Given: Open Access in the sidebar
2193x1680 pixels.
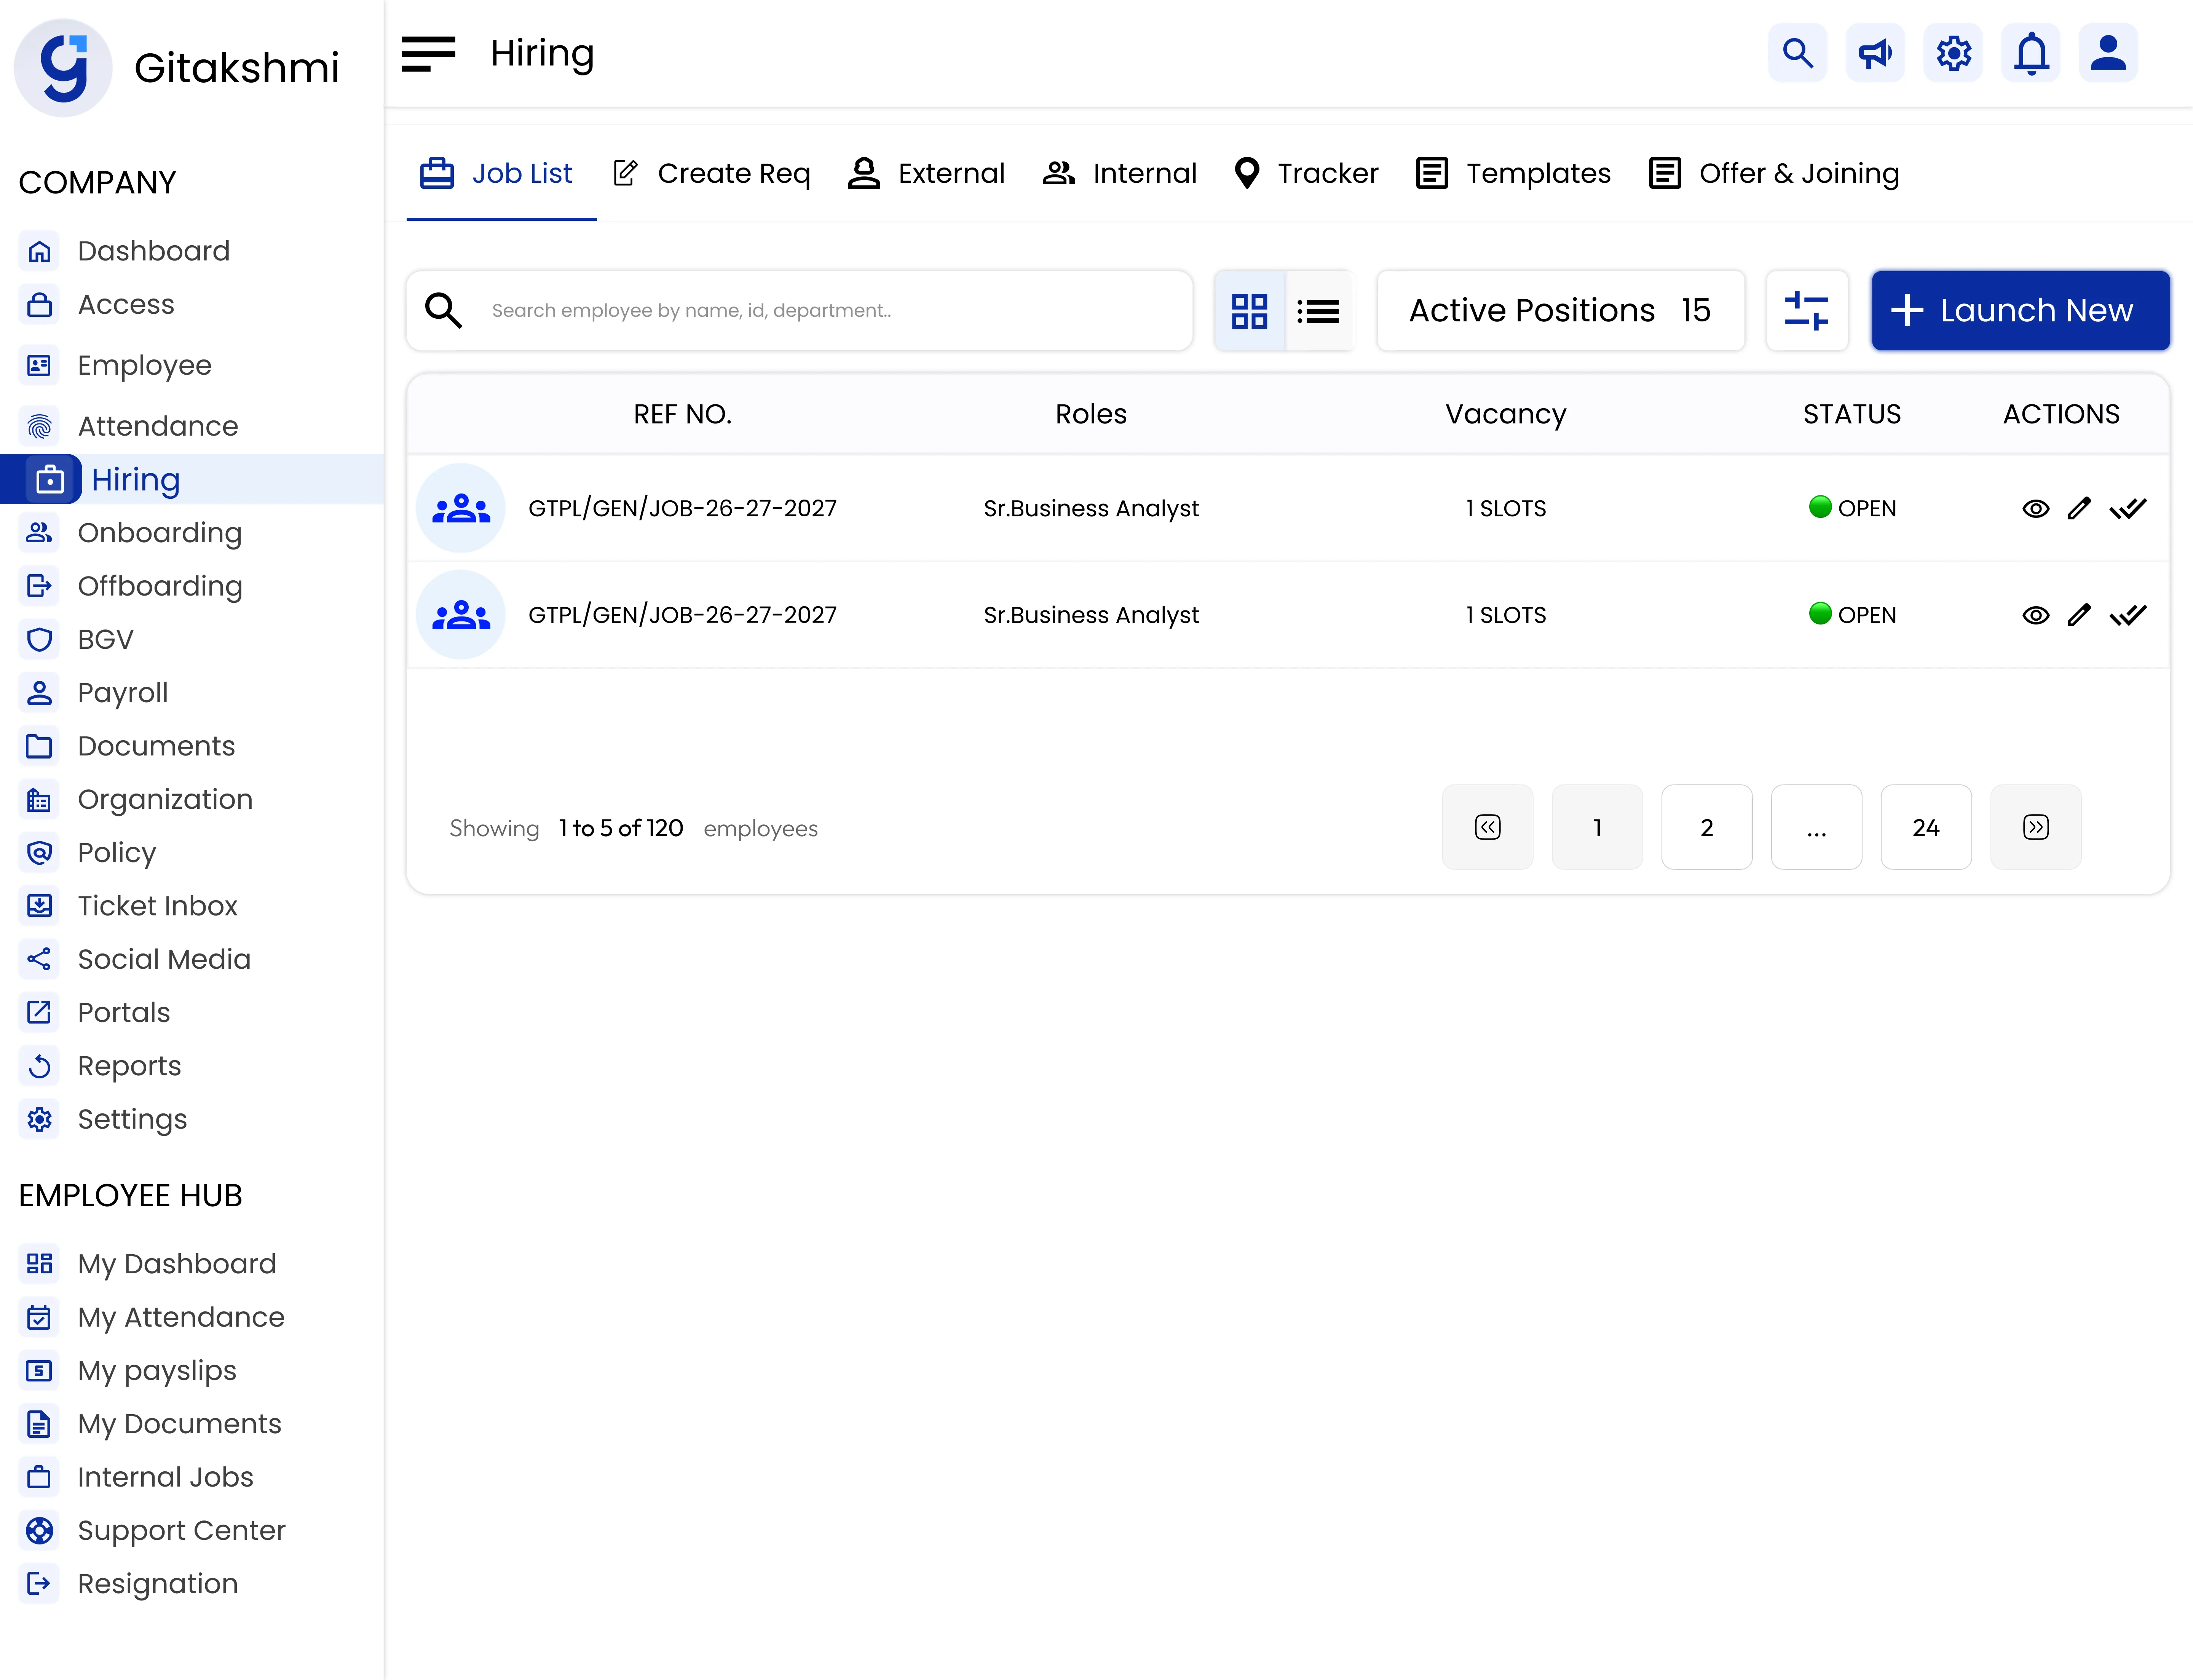Looking at the screenshot, I should point(97,305).
